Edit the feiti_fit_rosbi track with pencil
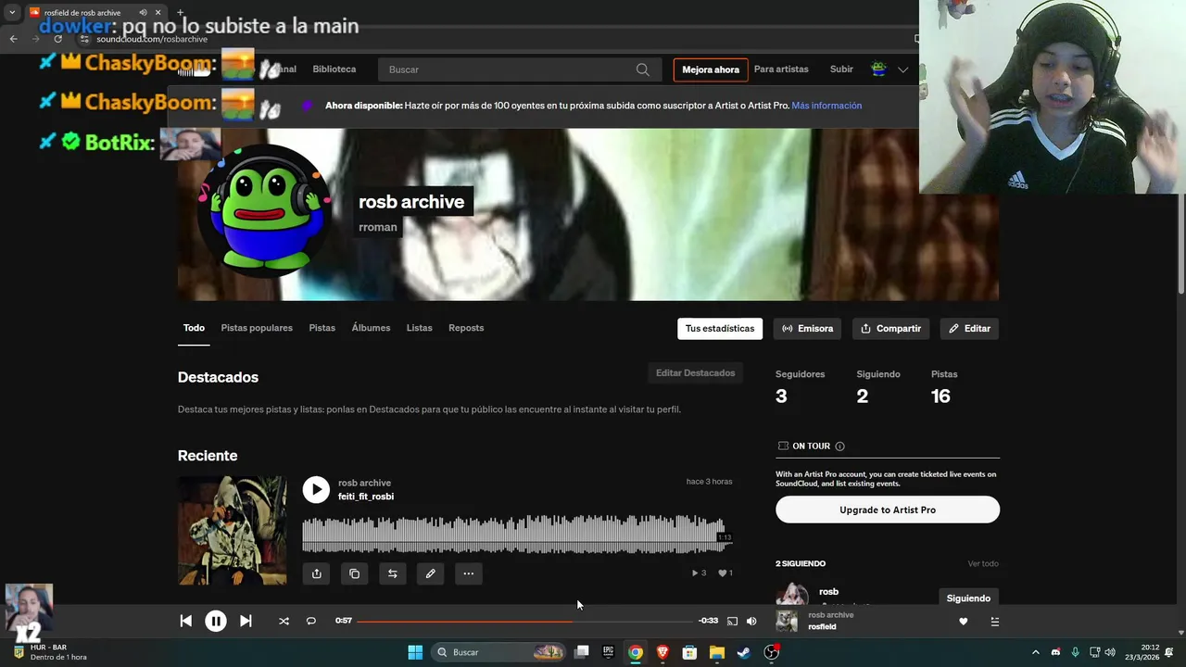Image resolution: width=1186 pixels, height=667 pixels. coord(431,573)
